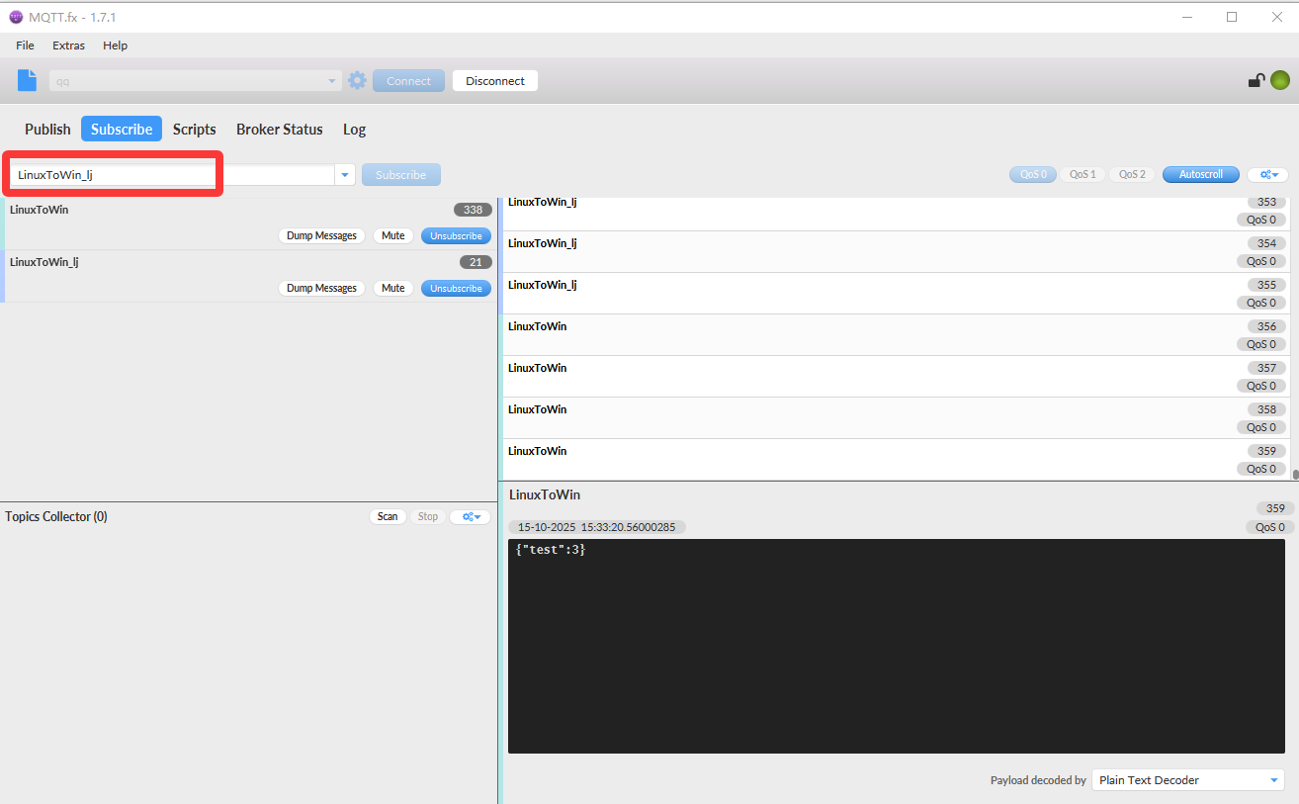
Task: Select message 354 in the list
Action: (x=896, y=252)
